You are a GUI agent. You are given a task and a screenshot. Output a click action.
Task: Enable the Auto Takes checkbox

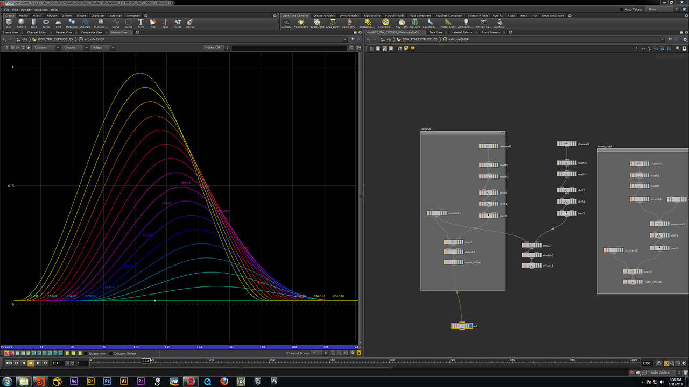pos(622,9)
